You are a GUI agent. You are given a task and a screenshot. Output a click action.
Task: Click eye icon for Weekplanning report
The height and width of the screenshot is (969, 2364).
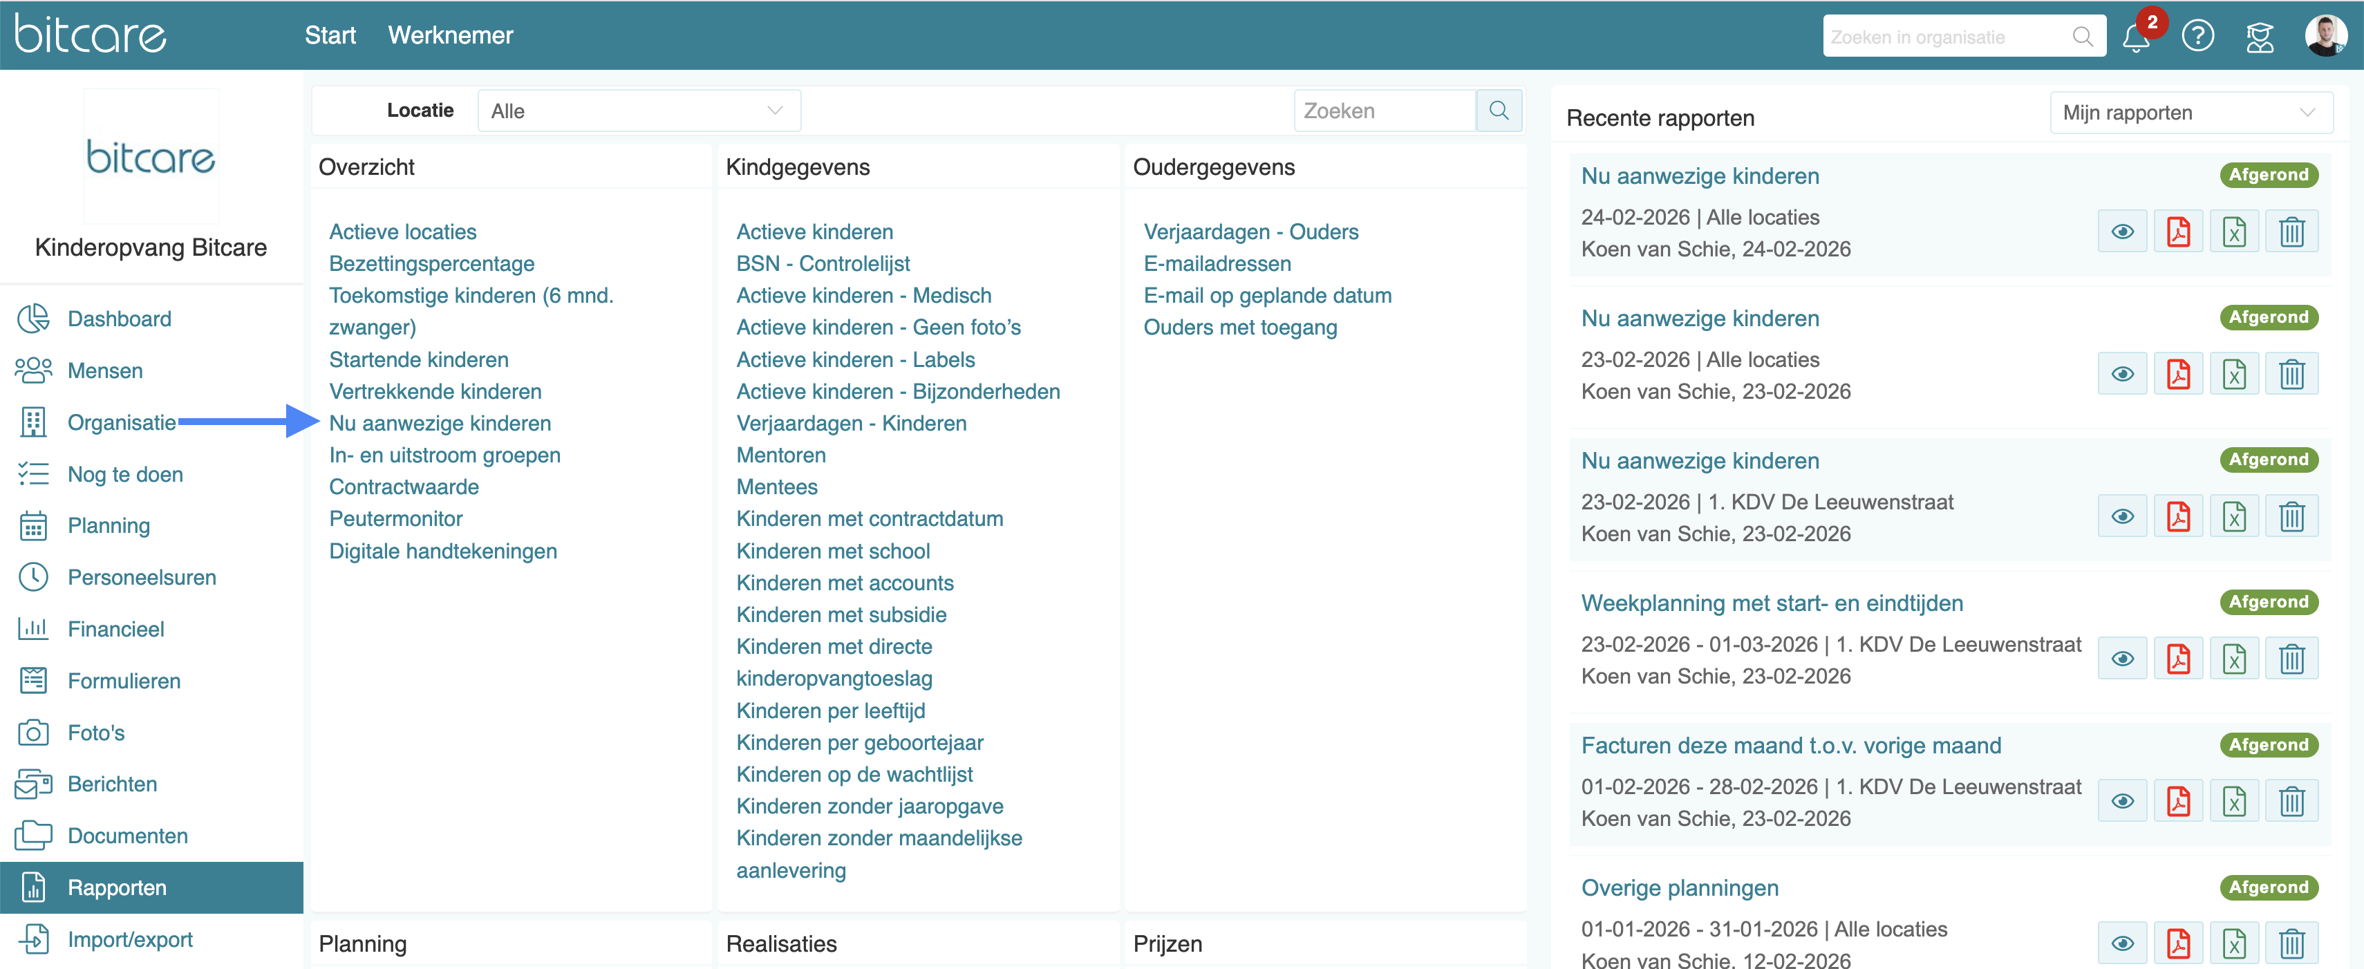2122,659
